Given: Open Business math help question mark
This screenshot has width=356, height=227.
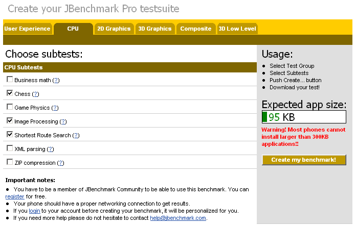Looking at the screenshot, I should pyautogui.click(x=56, y=81).
